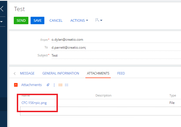Click the Attachments section title

point(31,85)
